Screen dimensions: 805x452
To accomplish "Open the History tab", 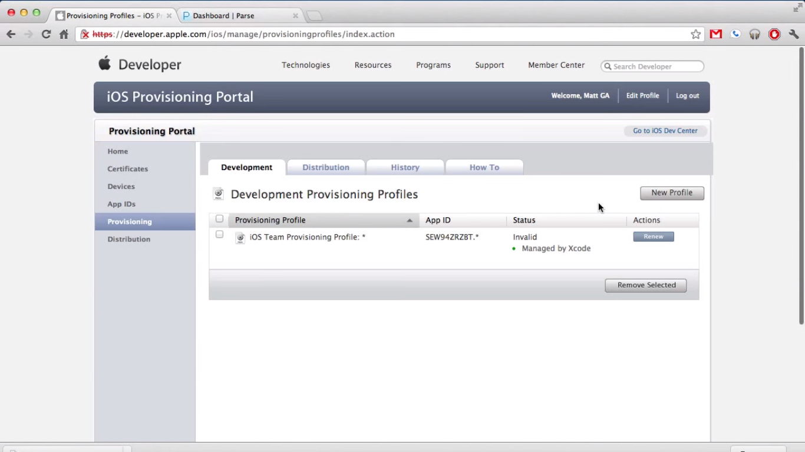I will (x=405, y=167).
